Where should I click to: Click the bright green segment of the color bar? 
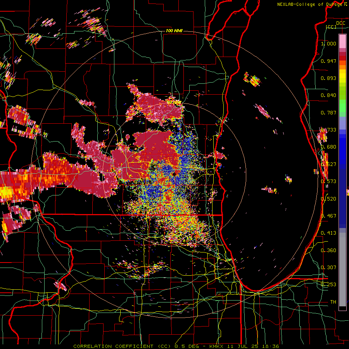pyautogui.click(x=342, y=106)
